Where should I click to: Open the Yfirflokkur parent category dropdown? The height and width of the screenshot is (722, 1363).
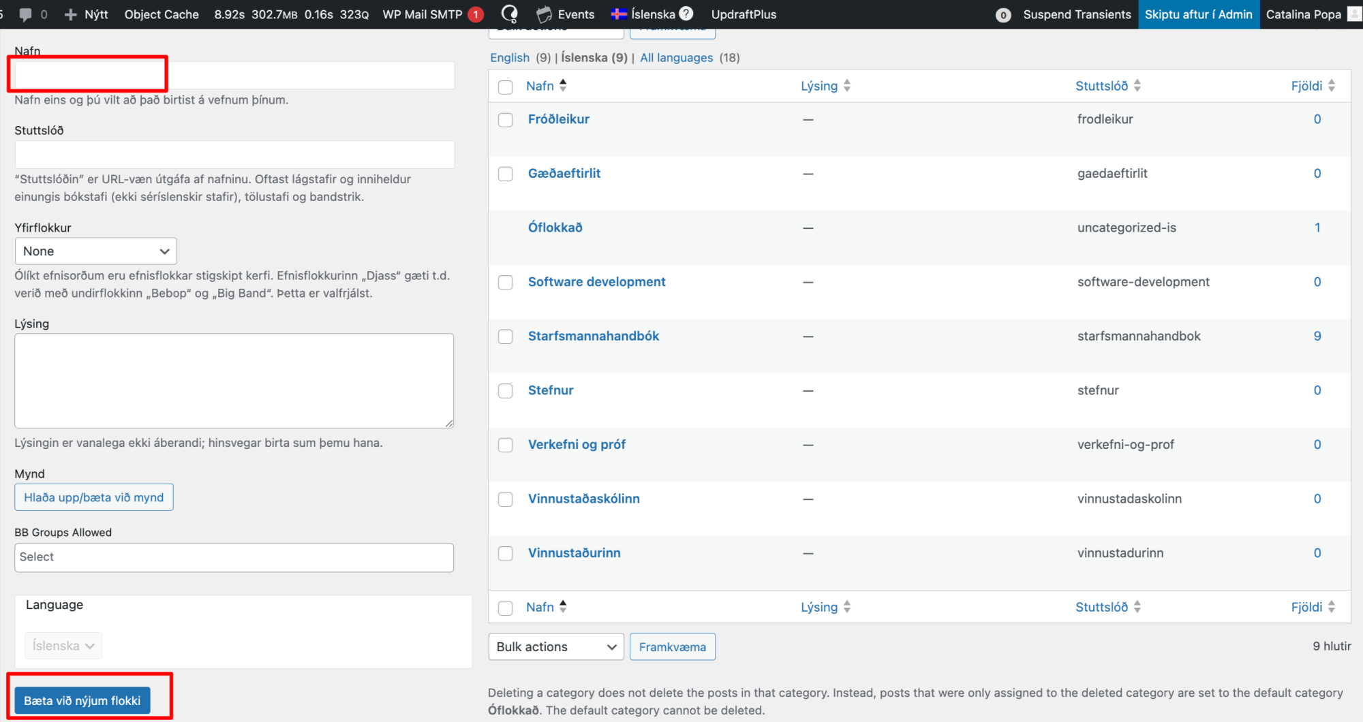pyautogui.click(x=95, y=251)
